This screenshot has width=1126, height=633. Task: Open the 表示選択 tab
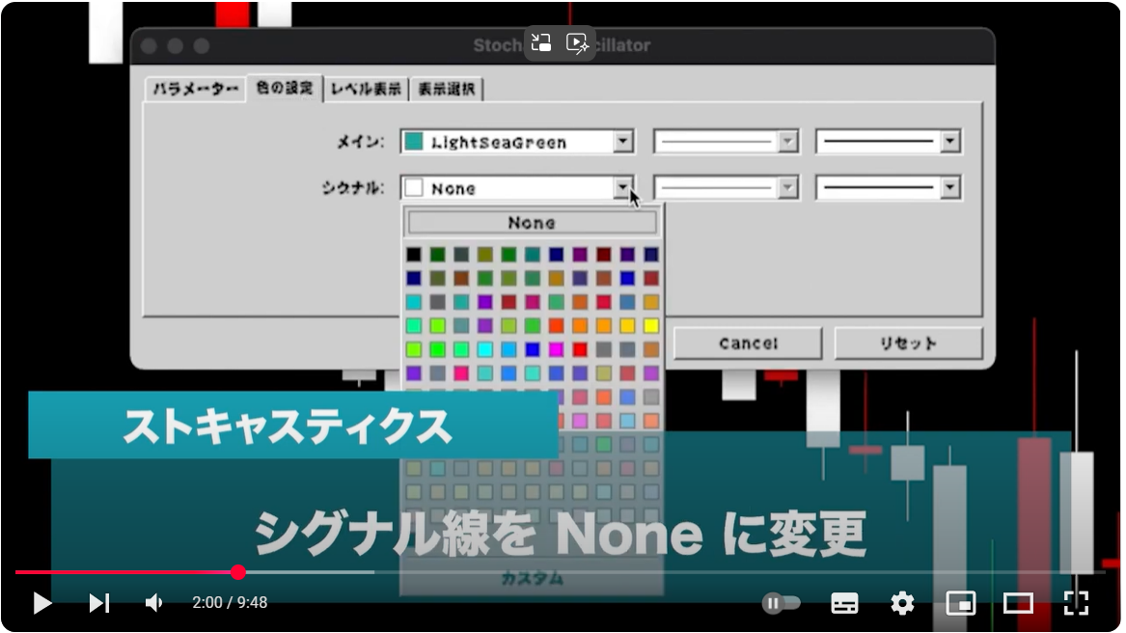446,89
